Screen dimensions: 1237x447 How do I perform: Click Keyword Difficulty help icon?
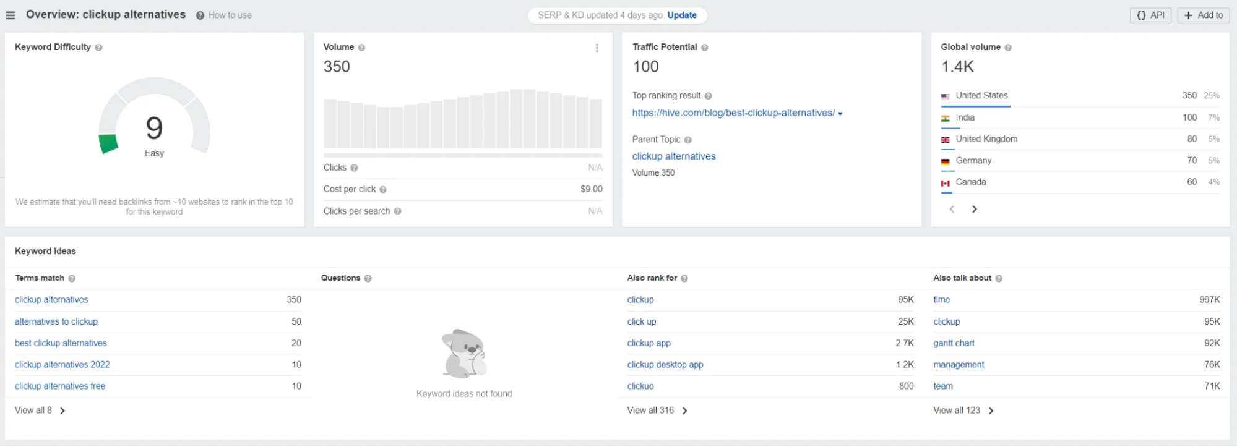pos(99,48)
